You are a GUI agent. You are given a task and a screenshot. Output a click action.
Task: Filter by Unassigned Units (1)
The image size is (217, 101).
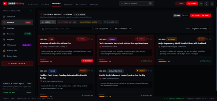pyautogui.click(x=90, y=22)
